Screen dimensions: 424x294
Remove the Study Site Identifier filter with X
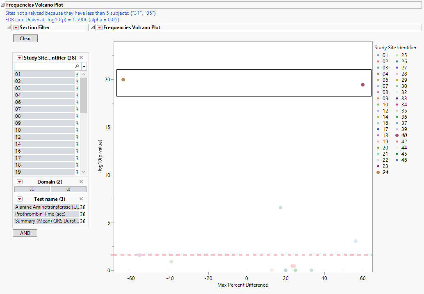click(x=81, y=58)
